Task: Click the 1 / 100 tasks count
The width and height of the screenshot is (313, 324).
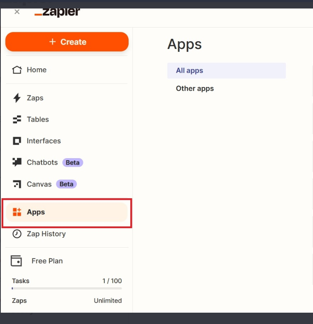Action: click(112, 281)
